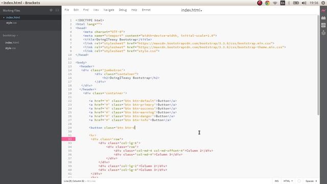
Task: Open style.css in bootstrap project tree
Action: pyautogui.click(x=10, y=48)
